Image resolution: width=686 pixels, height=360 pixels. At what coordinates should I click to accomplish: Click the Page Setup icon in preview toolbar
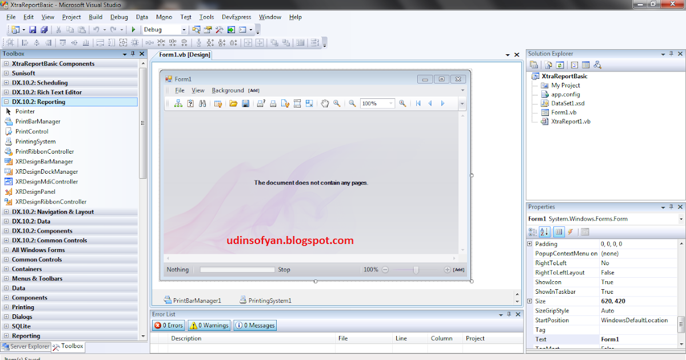click(x=285, y=103)
